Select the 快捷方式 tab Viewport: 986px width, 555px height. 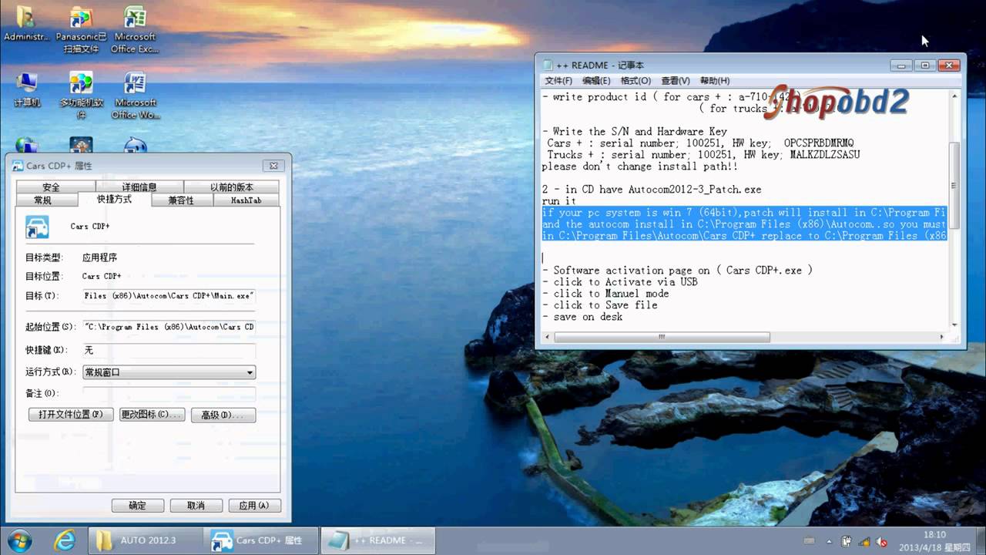pos(115,199)
